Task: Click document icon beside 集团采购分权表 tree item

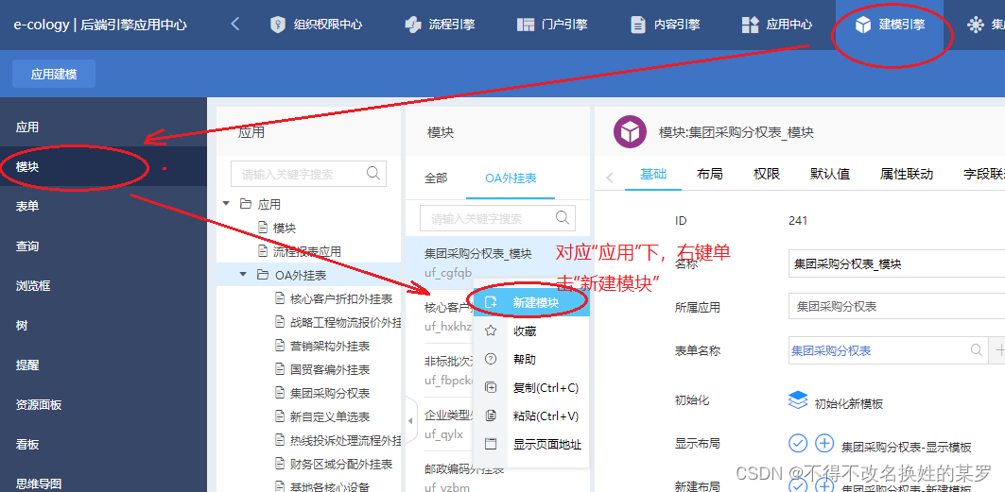Action: click(x=279, y=393)
